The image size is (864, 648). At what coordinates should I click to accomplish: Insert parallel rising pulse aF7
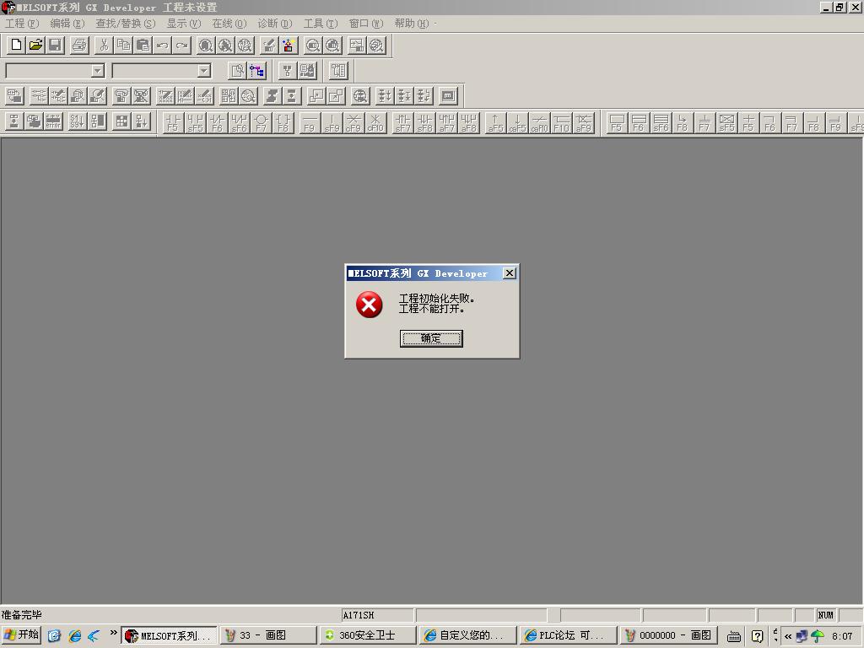tap(447, 122)
